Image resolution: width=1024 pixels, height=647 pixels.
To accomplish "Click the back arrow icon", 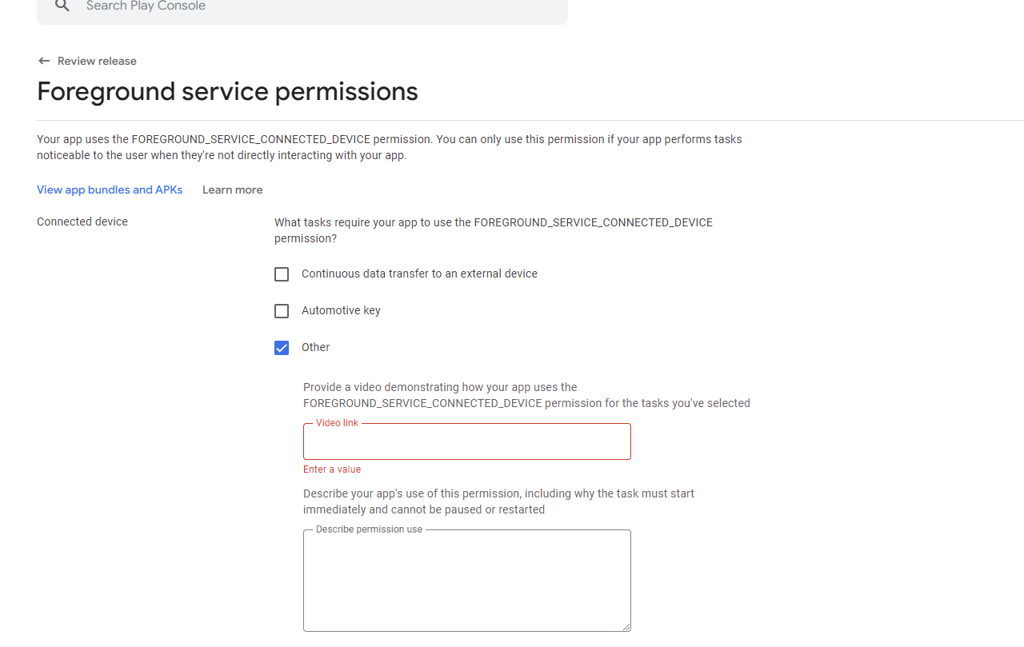I will 44,61.
